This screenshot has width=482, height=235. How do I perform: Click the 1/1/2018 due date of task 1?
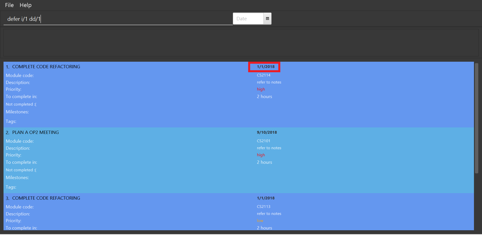(266, 67)
